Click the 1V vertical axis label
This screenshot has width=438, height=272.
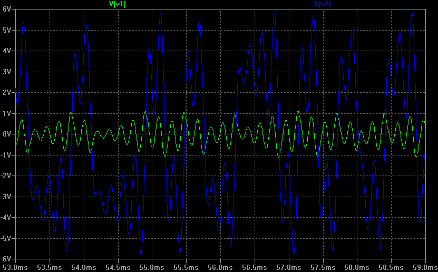7,113
